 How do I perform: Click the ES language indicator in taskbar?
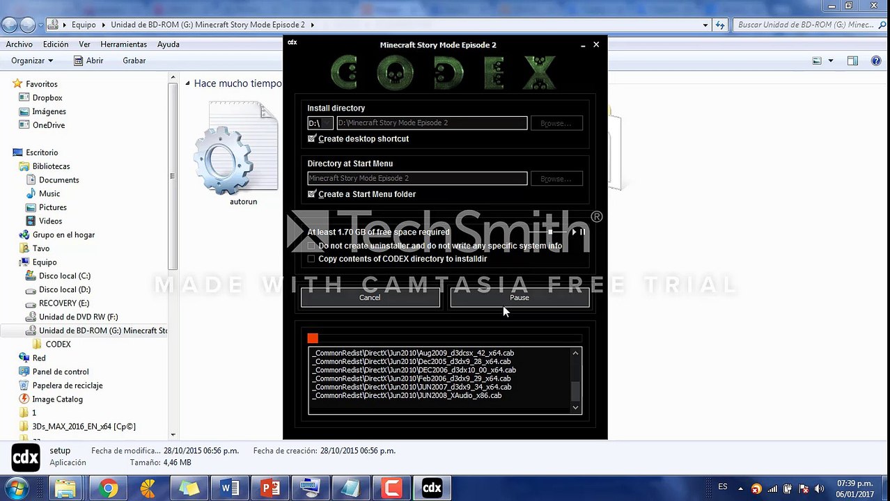point(723,486)
